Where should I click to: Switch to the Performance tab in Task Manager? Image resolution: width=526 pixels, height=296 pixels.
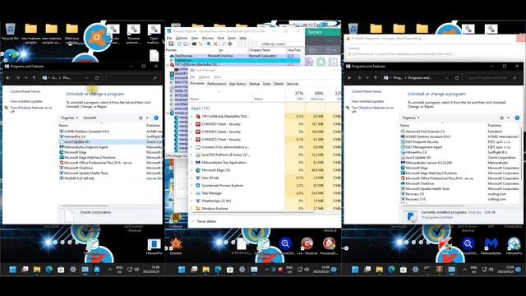[216, 84]
